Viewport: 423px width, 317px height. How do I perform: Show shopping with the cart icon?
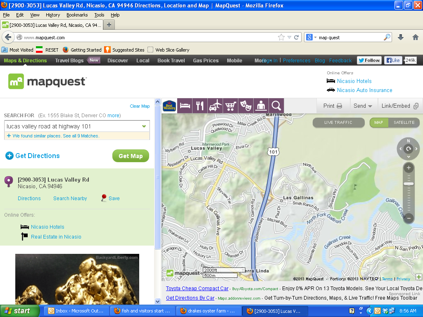(x=231, y=106)
